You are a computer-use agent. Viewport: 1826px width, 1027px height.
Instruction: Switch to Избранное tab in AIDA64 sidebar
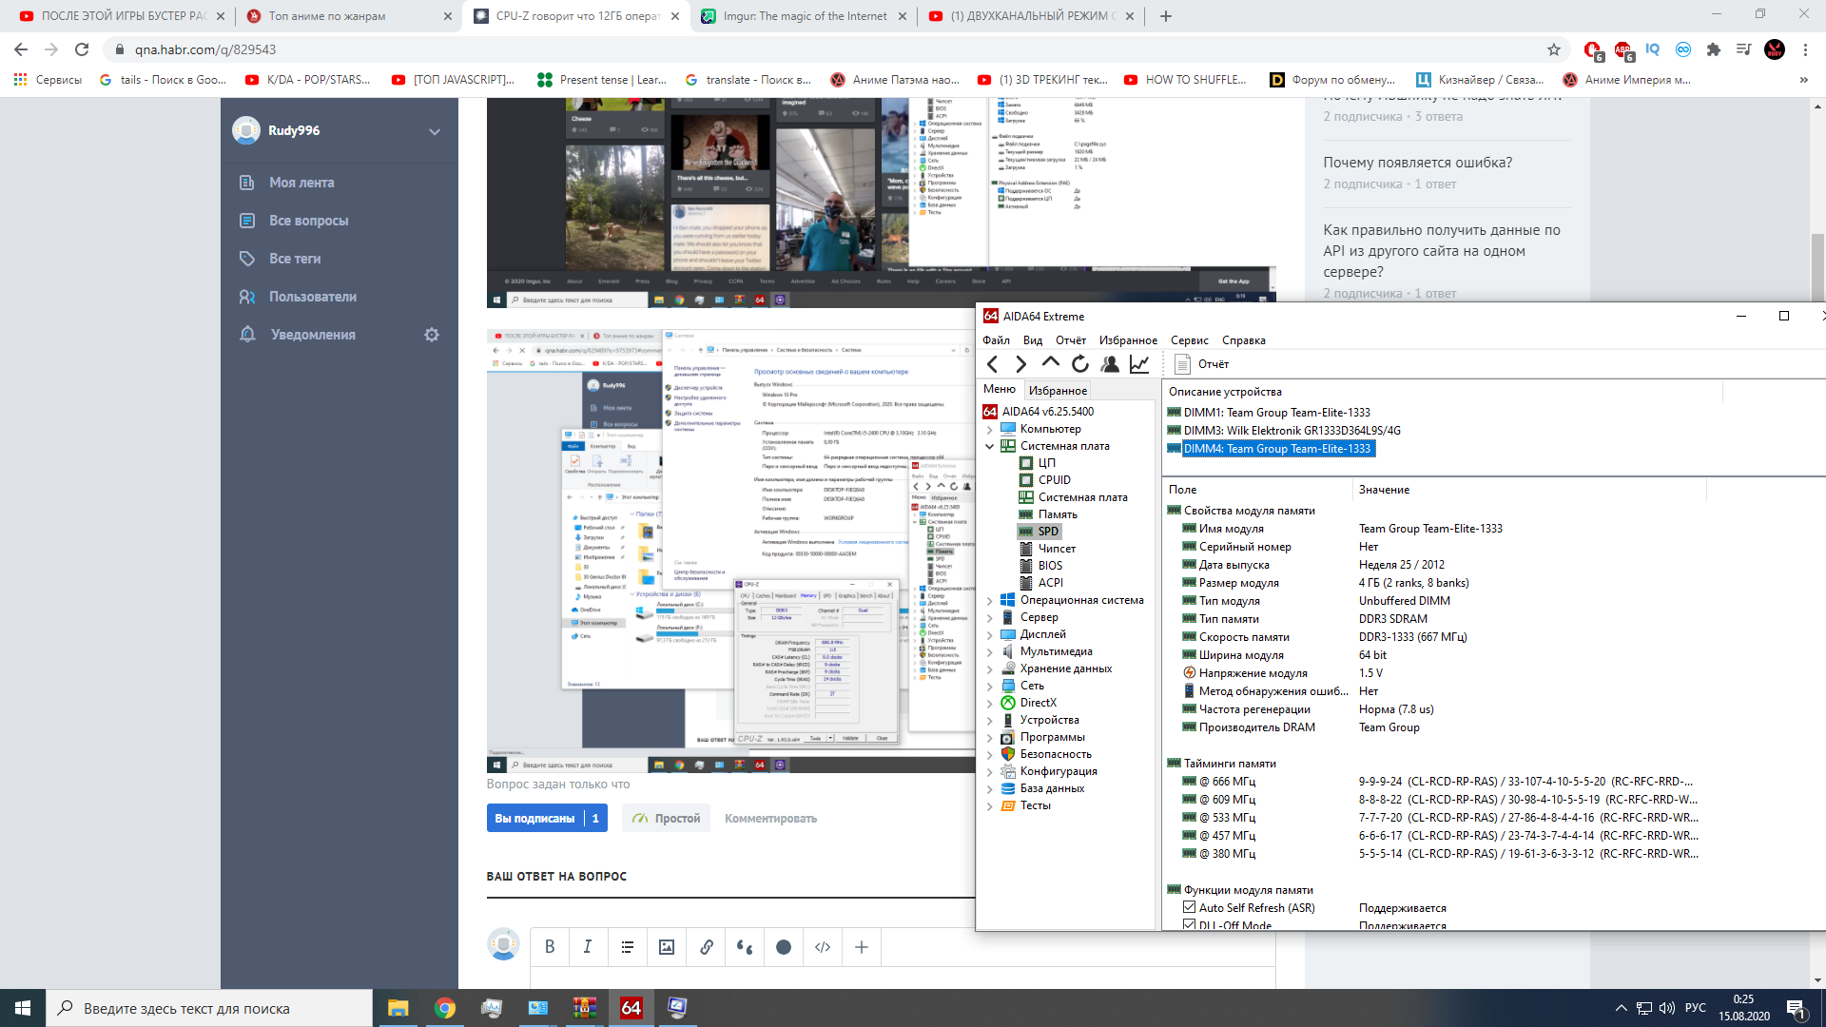pos(1058,391)
